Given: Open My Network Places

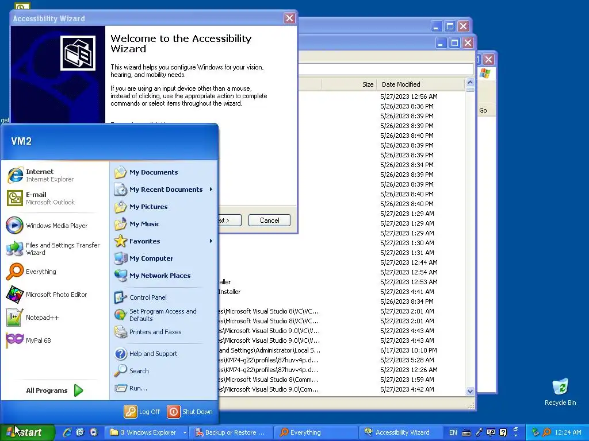Looking at the screenshot, I should point(163,276).
